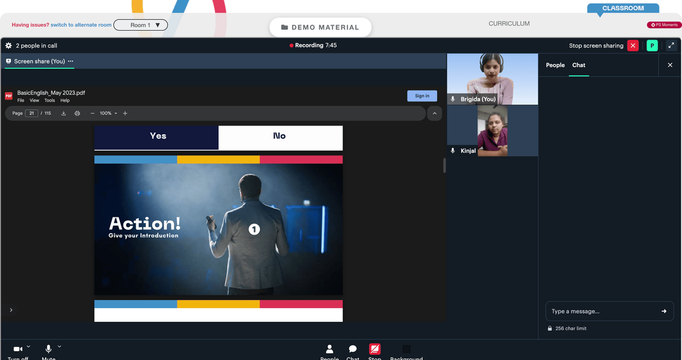Stop screen sharing red X button
The width and height of the screenshot is (682, 360).
pos(633,45)
